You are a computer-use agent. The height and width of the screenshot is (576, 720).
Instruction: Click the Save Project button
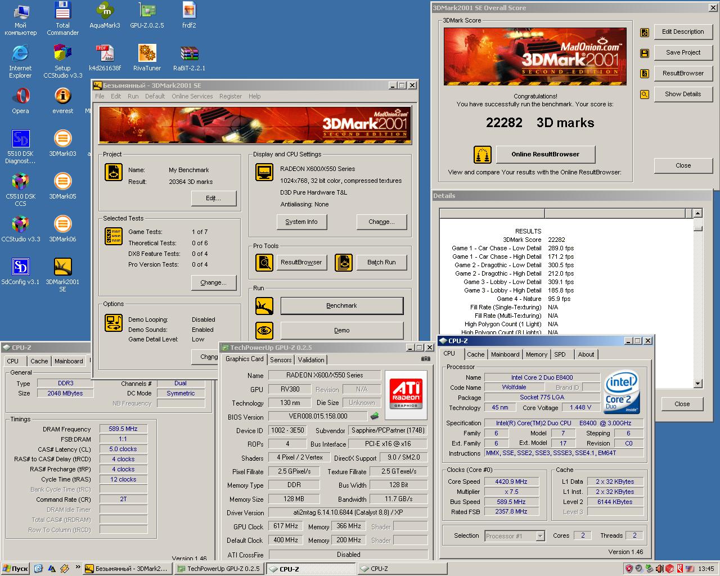(x=683, y=52)
